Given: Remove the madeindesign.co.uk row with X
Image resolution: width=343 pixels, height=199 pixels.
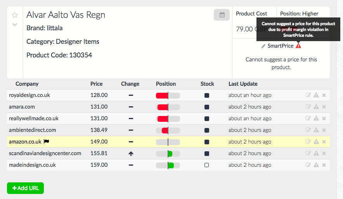Looking at the screenshot, I should pos(324,165).
